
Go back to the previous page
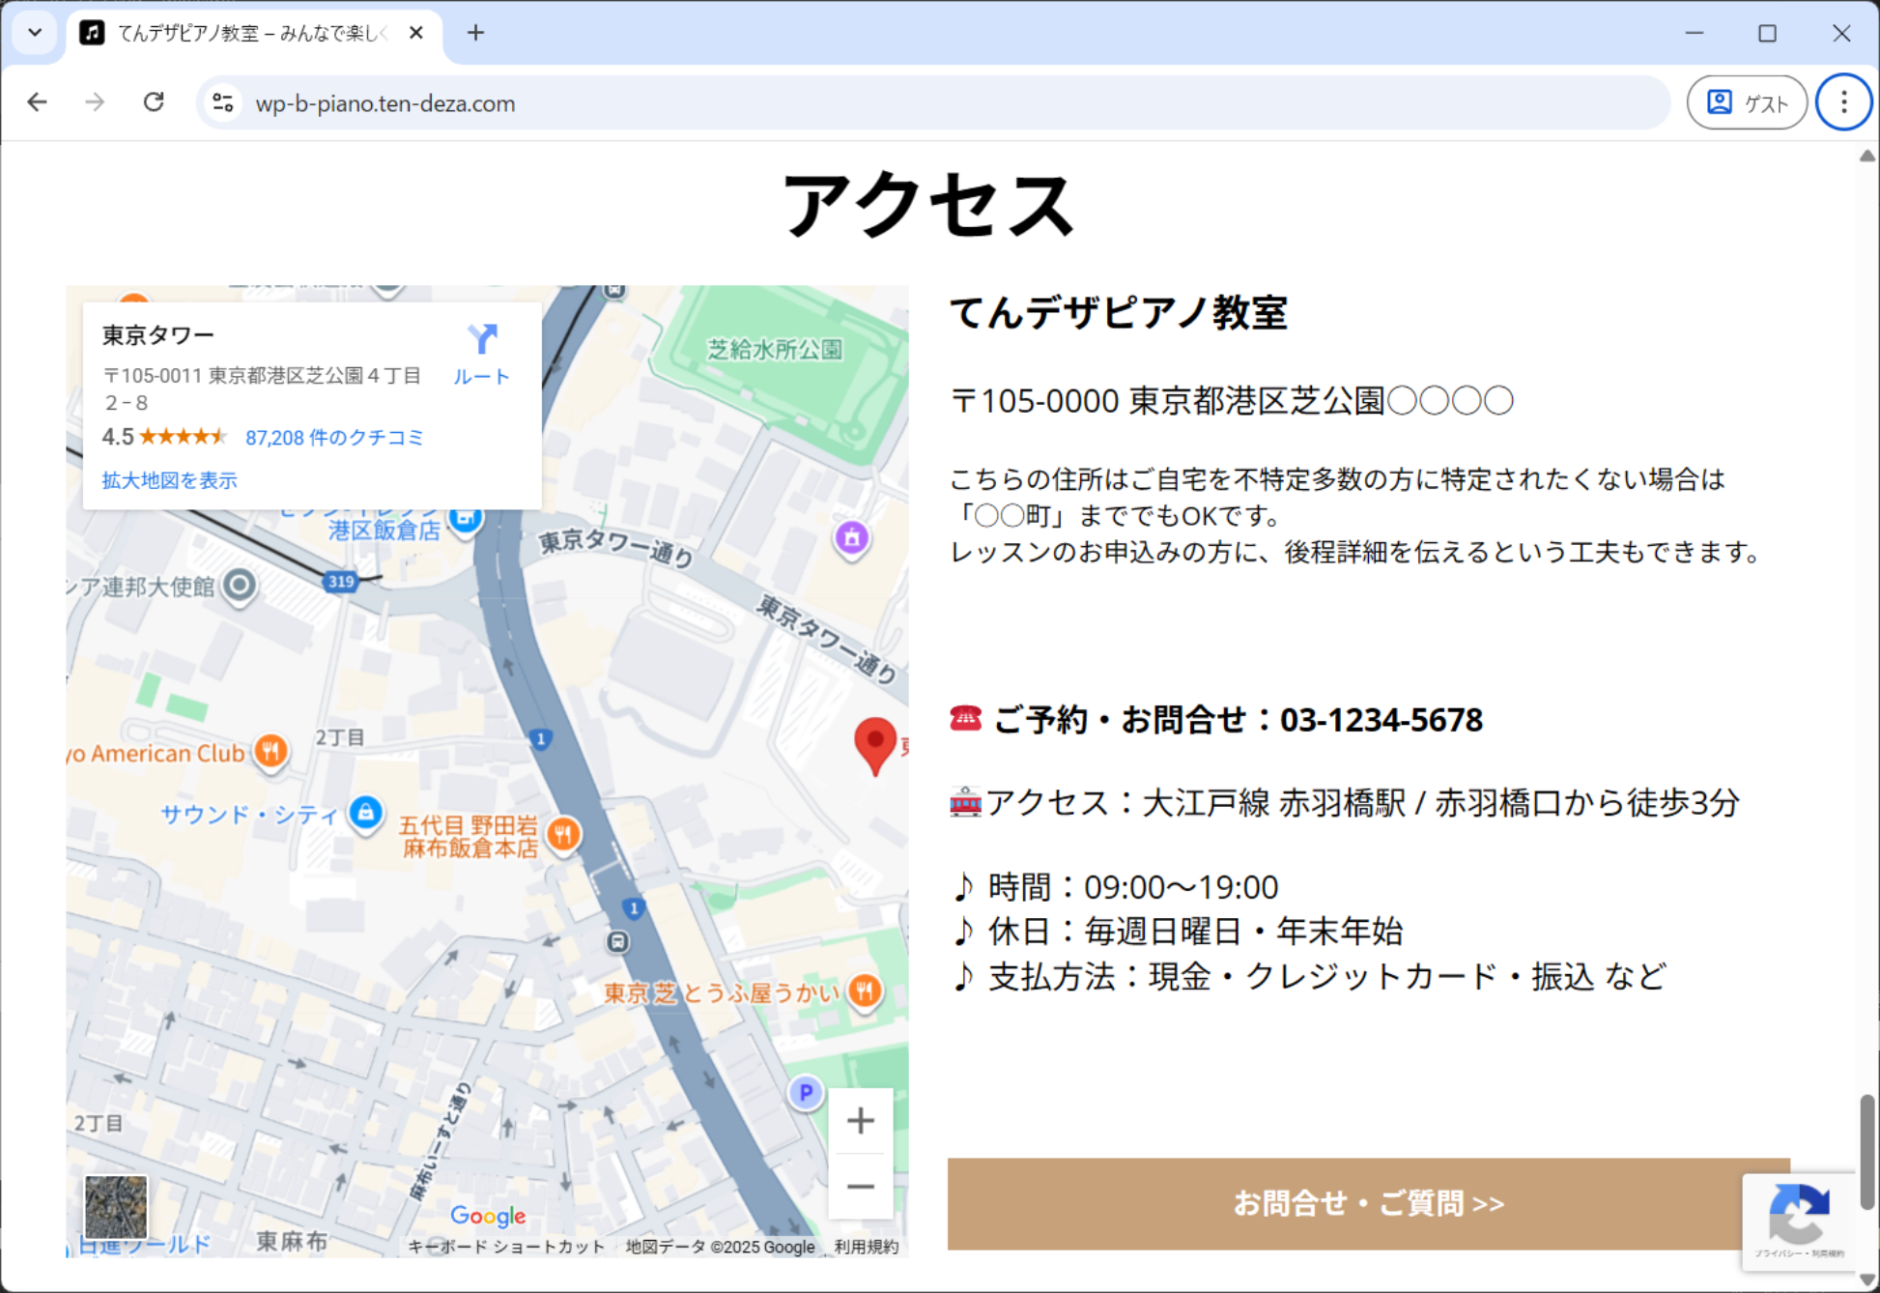(x=38, y=102)
